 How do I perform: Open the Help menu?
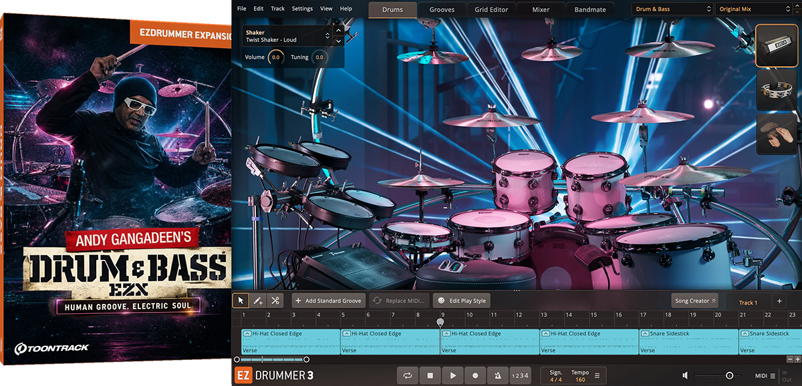pos(346,9)
